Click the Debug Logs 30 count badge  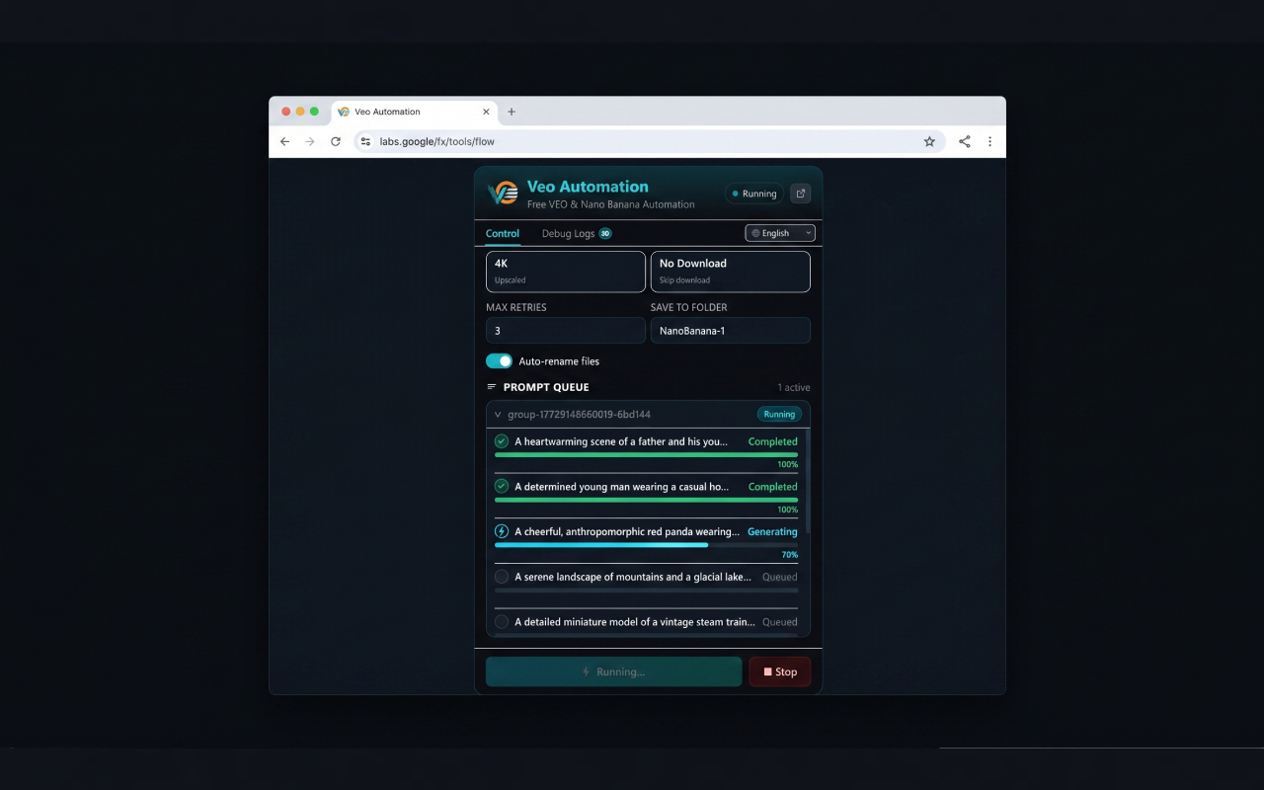pyautogui.click(x=605, y=234)
